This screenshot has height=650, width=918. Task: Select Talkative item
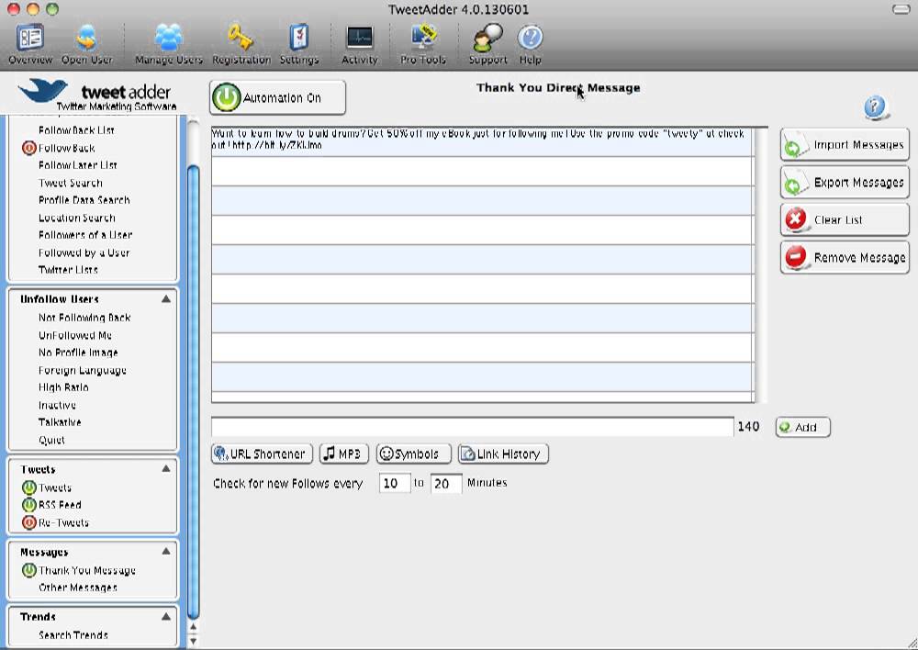click(x=60, y=422)
